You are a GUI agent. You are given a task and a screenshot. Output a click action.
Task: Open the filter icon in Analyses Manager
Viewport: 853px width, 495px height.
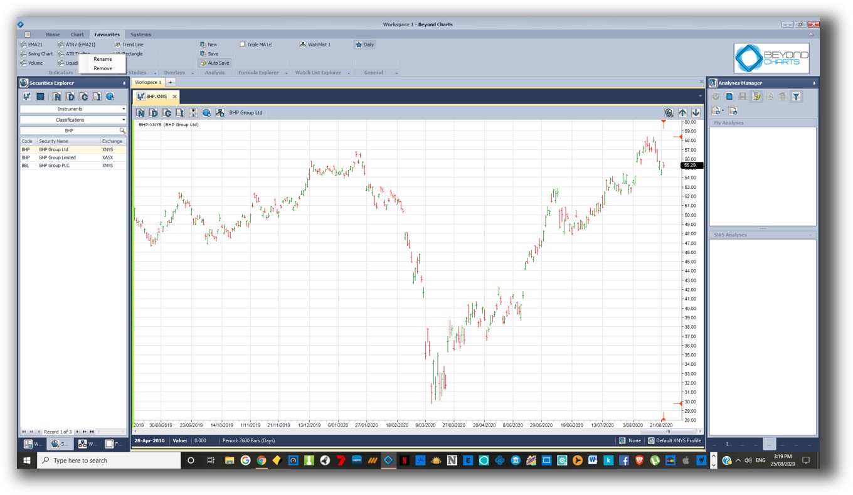click(797, 96)
